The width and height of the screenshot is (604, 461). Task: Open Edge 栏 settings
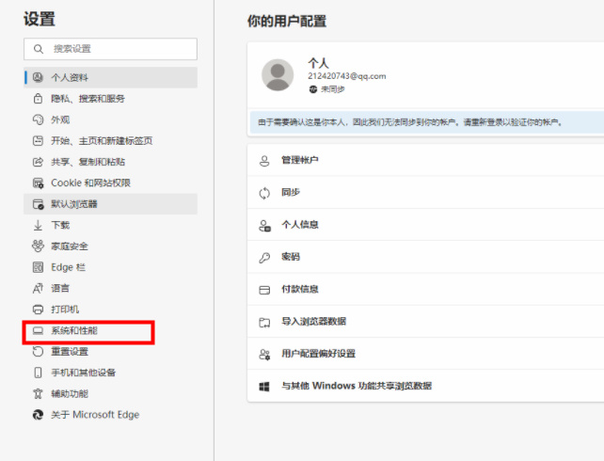tap(111, 267)
